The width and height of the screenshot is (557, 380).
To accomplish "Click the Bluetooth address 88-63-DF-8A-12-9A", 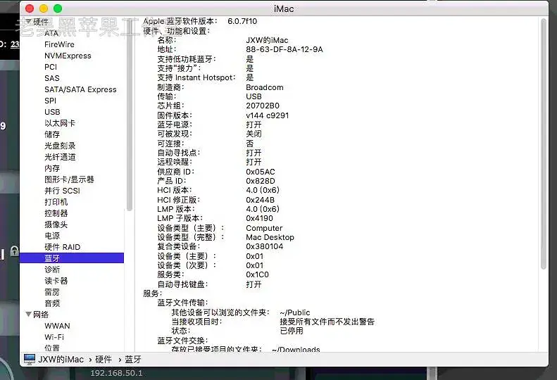I will pos(284,49).
